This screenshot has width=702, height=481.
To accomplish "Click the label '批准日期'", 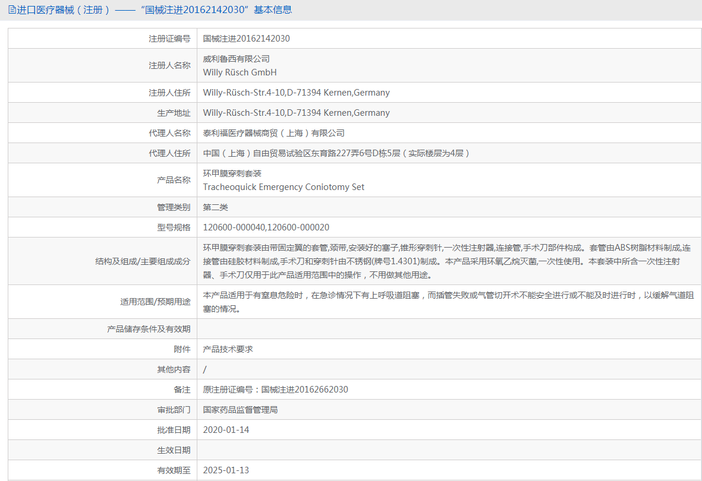I will pyautogui.click(x=174, y=430).
